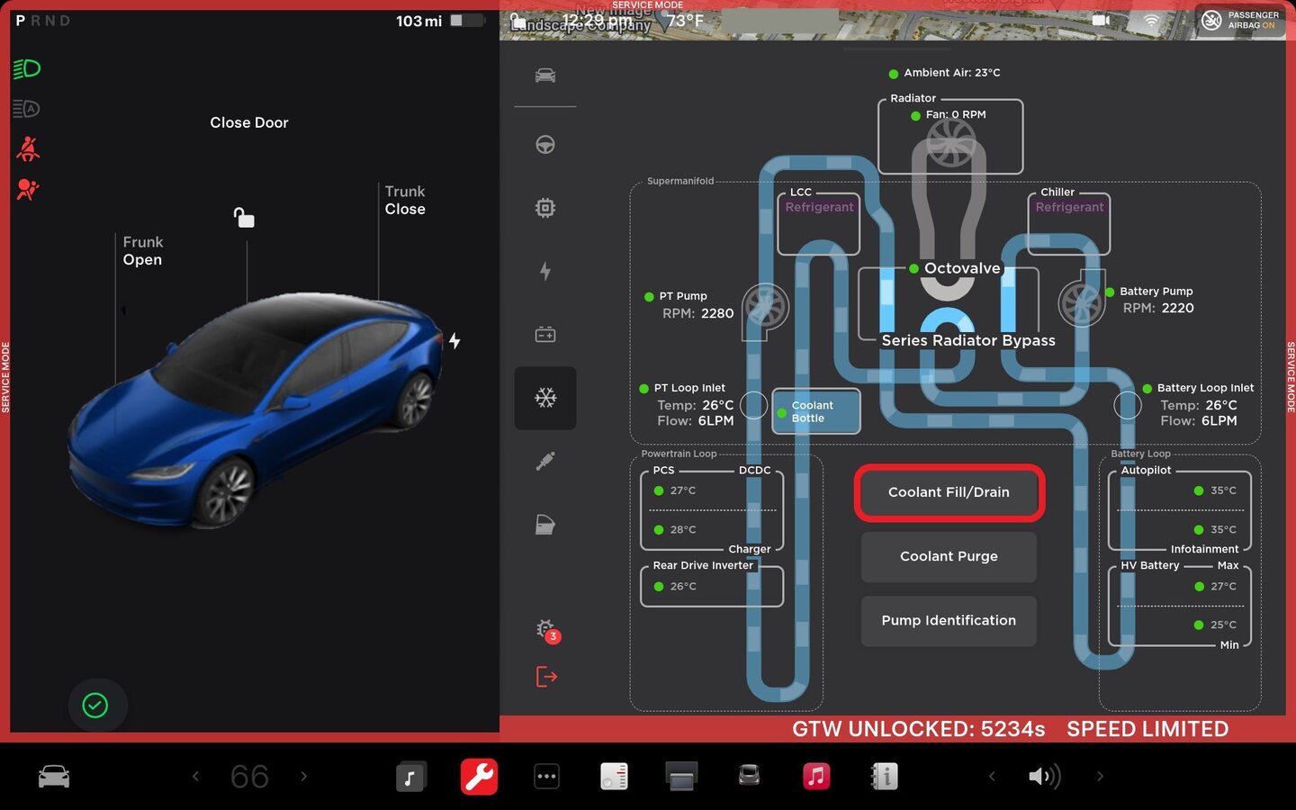Click the Pump Identification button
Viewport: 1296px width, 810px height.
tap(949, 621)
